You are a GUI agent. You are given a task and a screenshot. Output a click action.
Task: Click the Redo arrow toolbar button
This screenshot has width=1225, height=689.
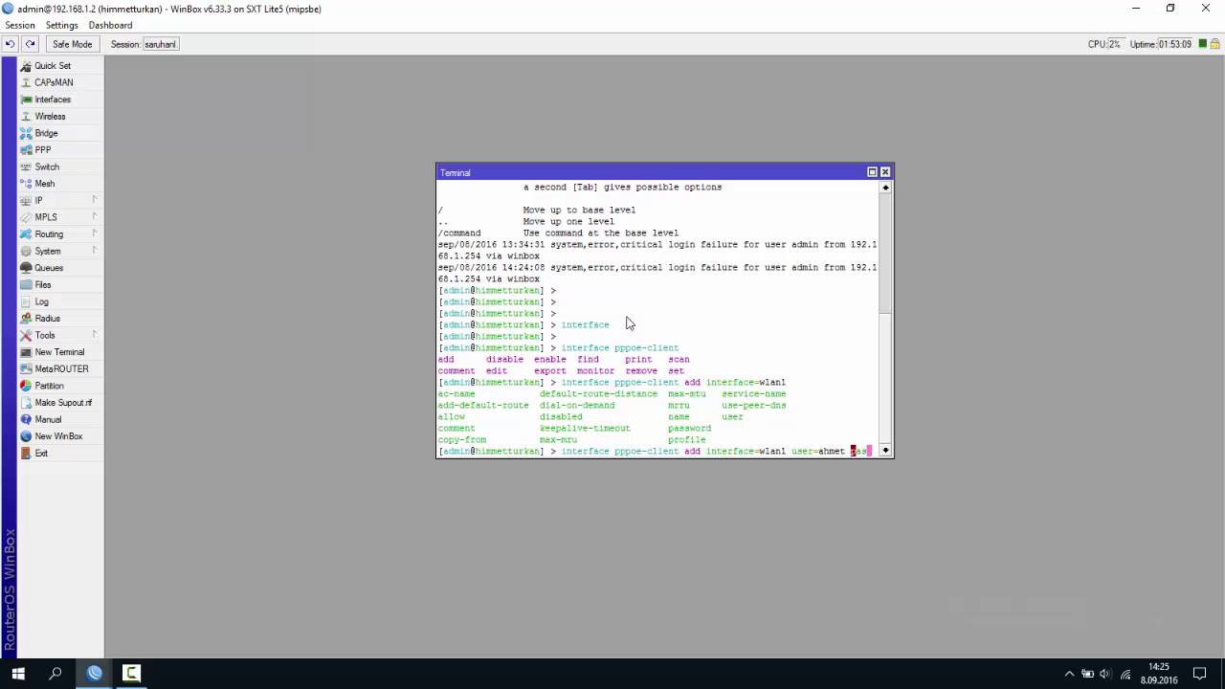[30, 44]
